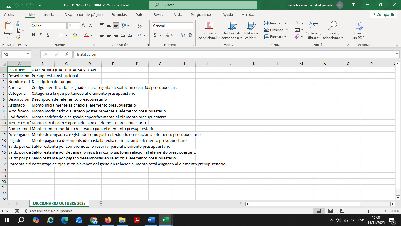Screen dimensions: 401x226
Task: Select DICCIONARIO OCTUBRE 2025 sheet tab
Action: pos(59,203)
